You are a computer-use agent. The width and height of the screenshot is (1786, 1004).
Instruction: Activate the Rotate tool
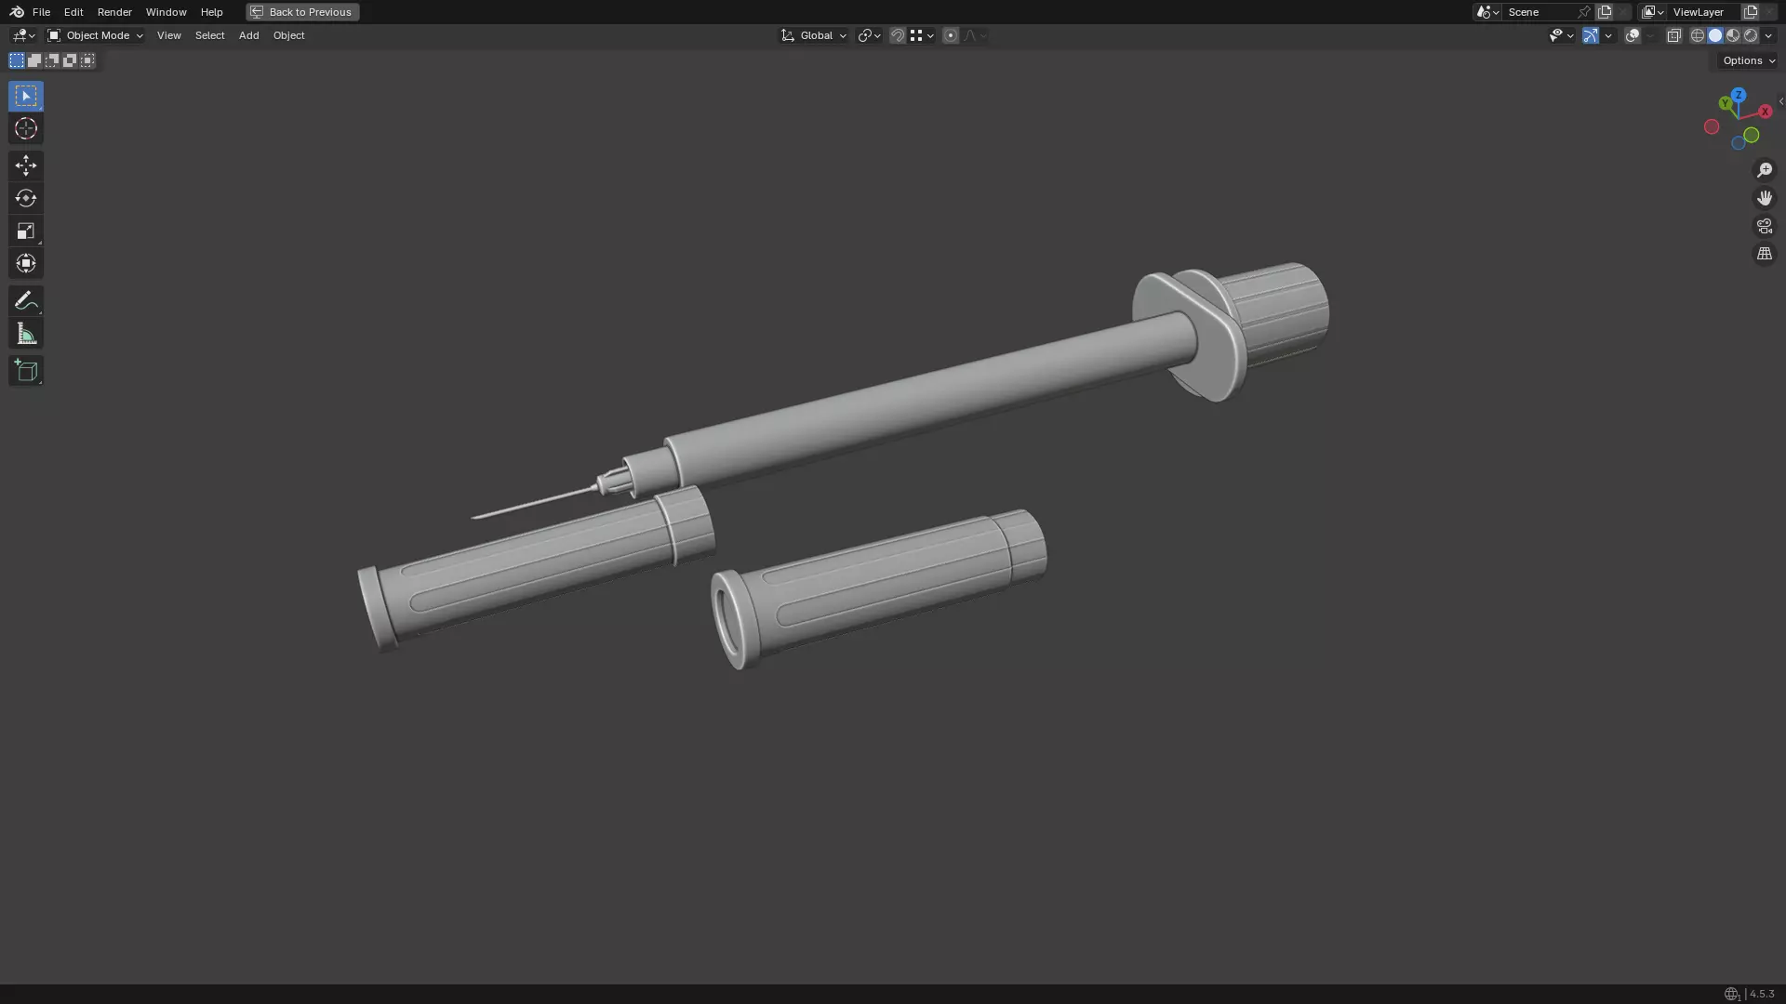click(26, 198)
